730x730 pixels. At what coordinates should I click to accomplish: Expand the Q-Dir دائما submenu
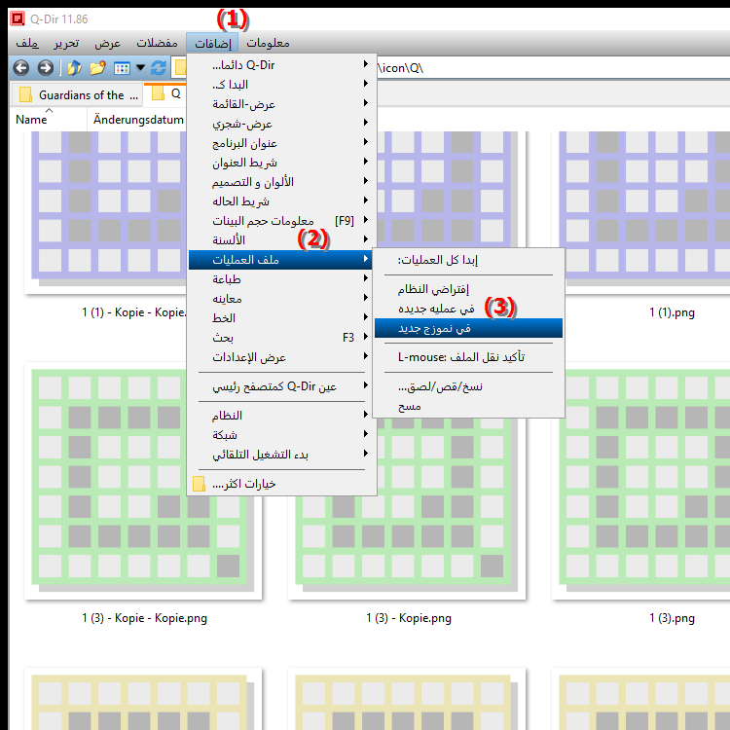[281, 65]
